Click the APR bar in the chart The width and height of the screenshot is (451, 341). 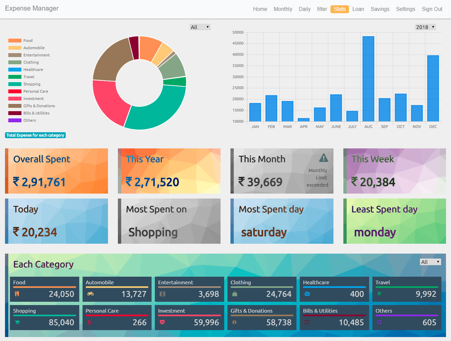click(303, 119)
